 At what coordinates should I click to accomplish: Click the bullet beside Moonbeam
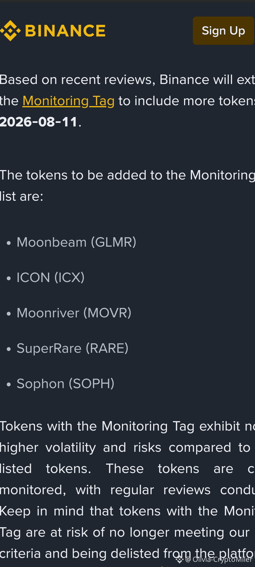pos(9,243)
